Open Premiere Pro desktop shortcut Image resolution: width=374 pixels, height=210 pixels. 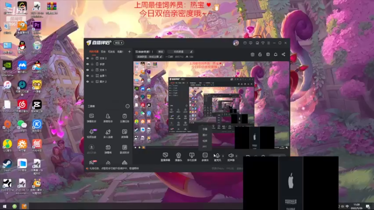click(x=37, y=29)
